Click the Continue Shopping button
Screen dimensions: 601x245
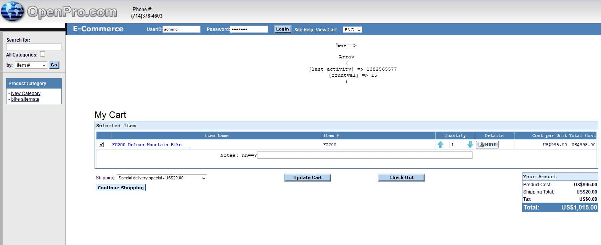click(121, 188)
